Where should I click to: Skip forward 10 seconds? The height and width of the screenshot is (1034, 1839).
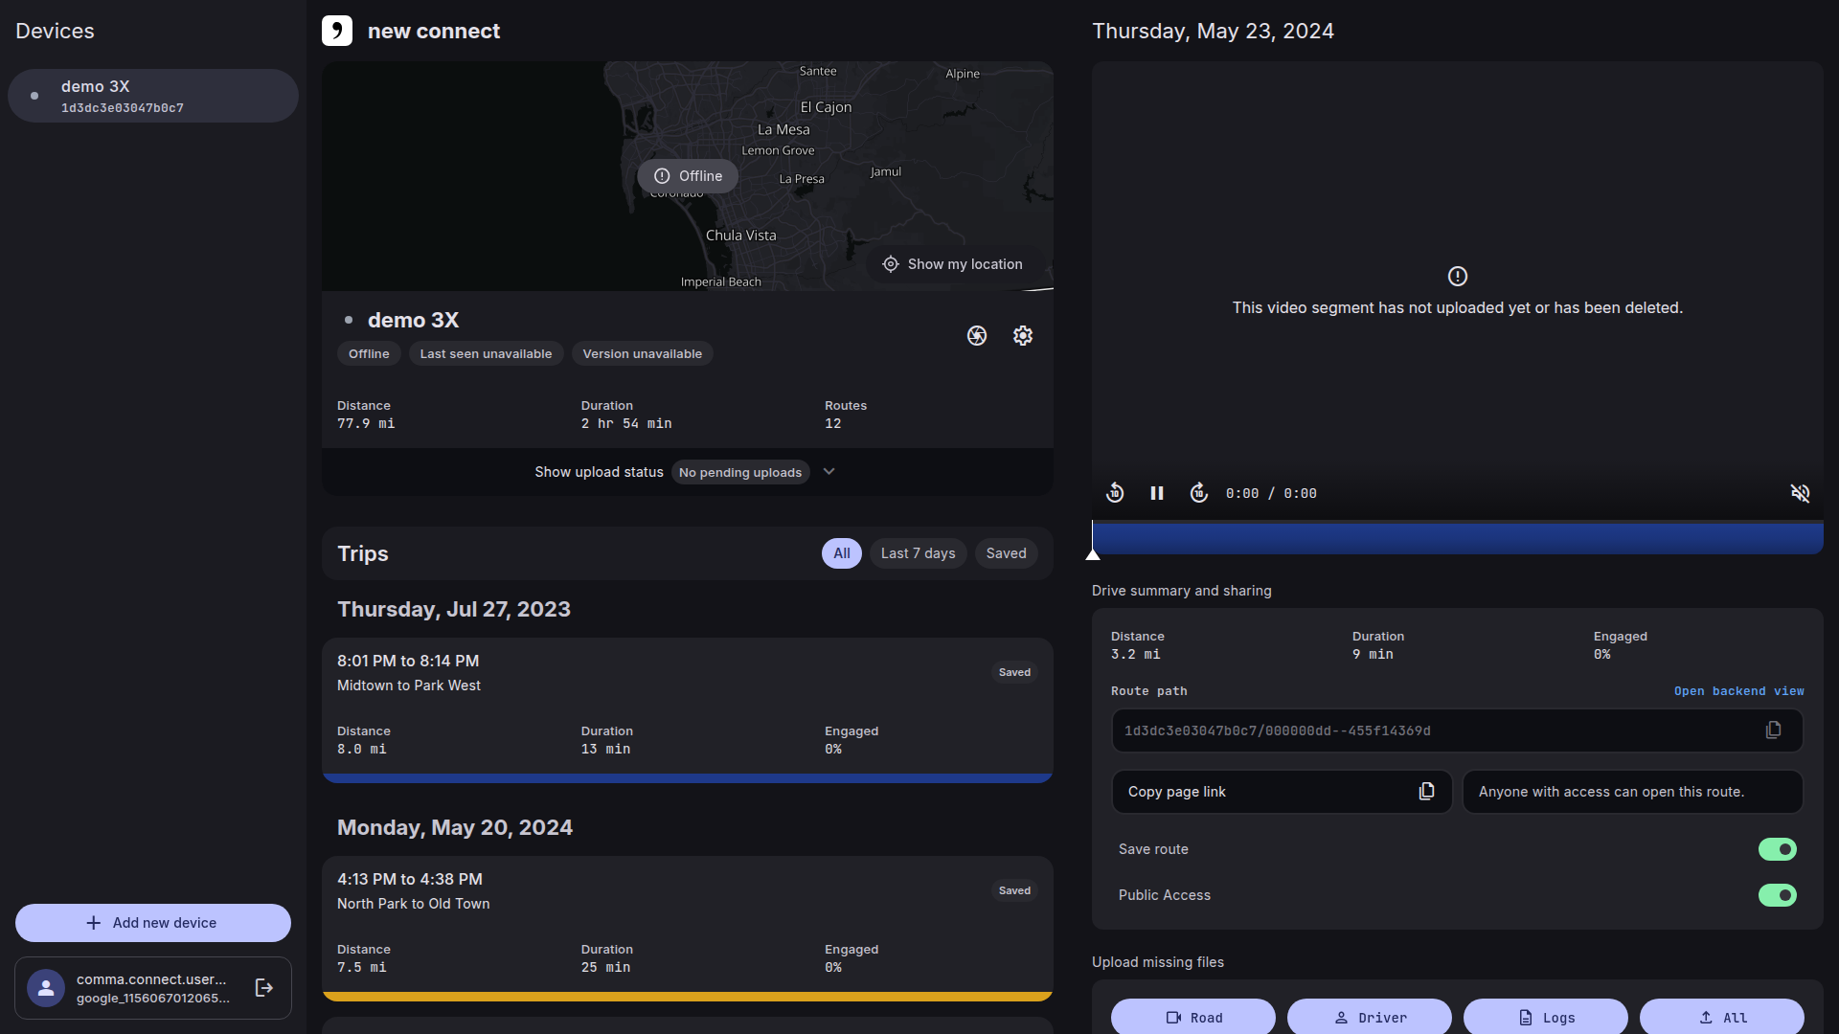tap(1198, 493)
